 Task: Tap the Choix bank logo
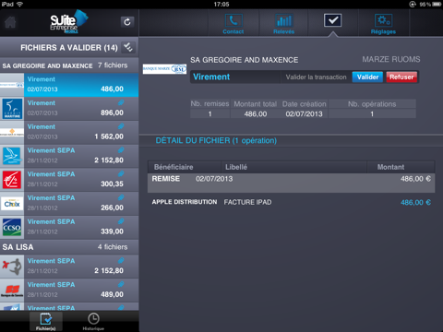12,204
